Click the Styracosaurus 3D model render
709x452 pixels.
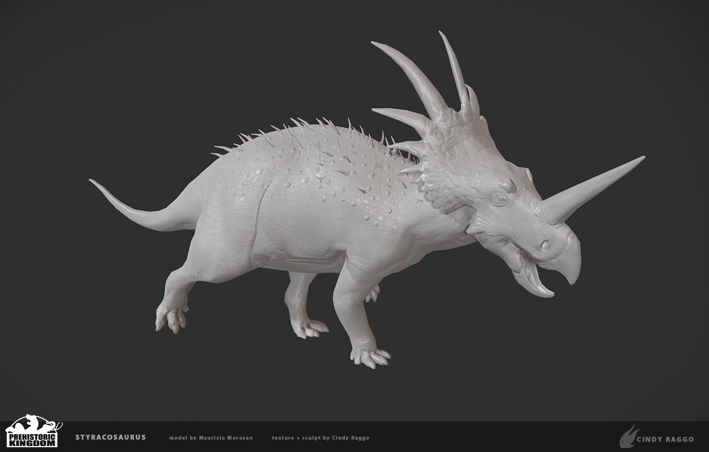(367, 201)
